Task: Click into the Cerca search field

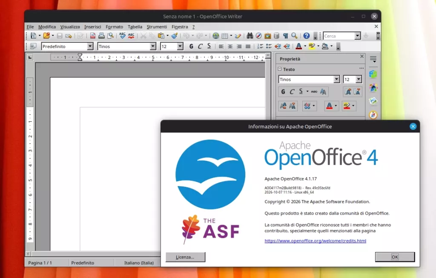Action: pyautogui.click(x=339, y=36)
